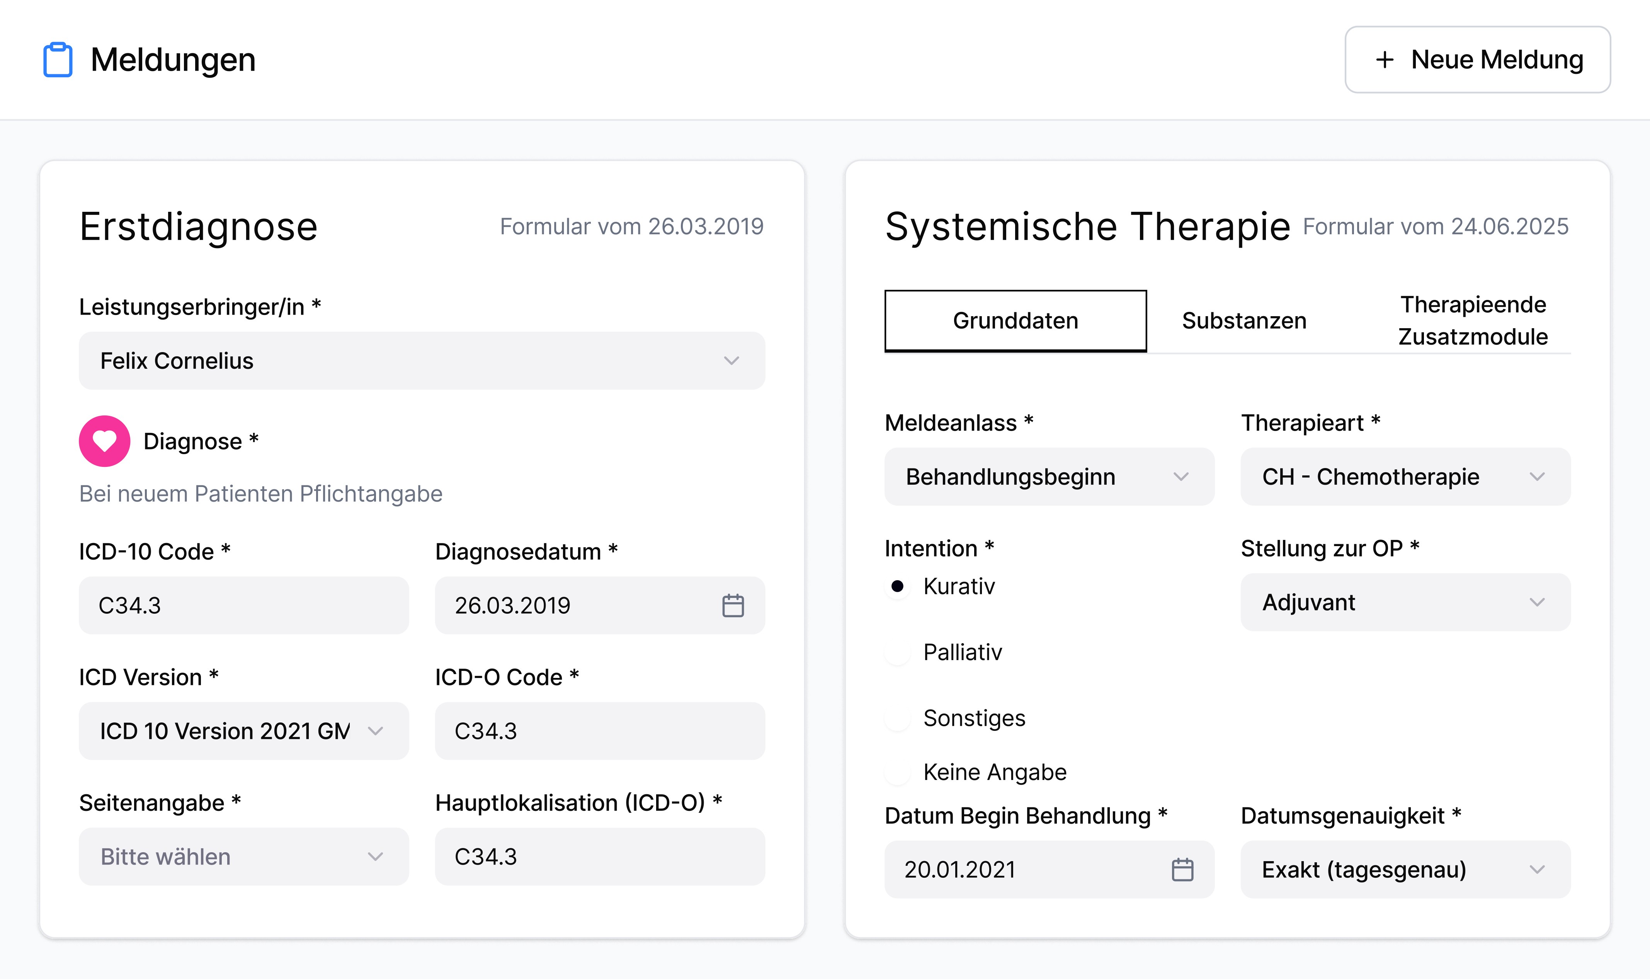Click the Meldungen clipboard icon

[58, 60]
